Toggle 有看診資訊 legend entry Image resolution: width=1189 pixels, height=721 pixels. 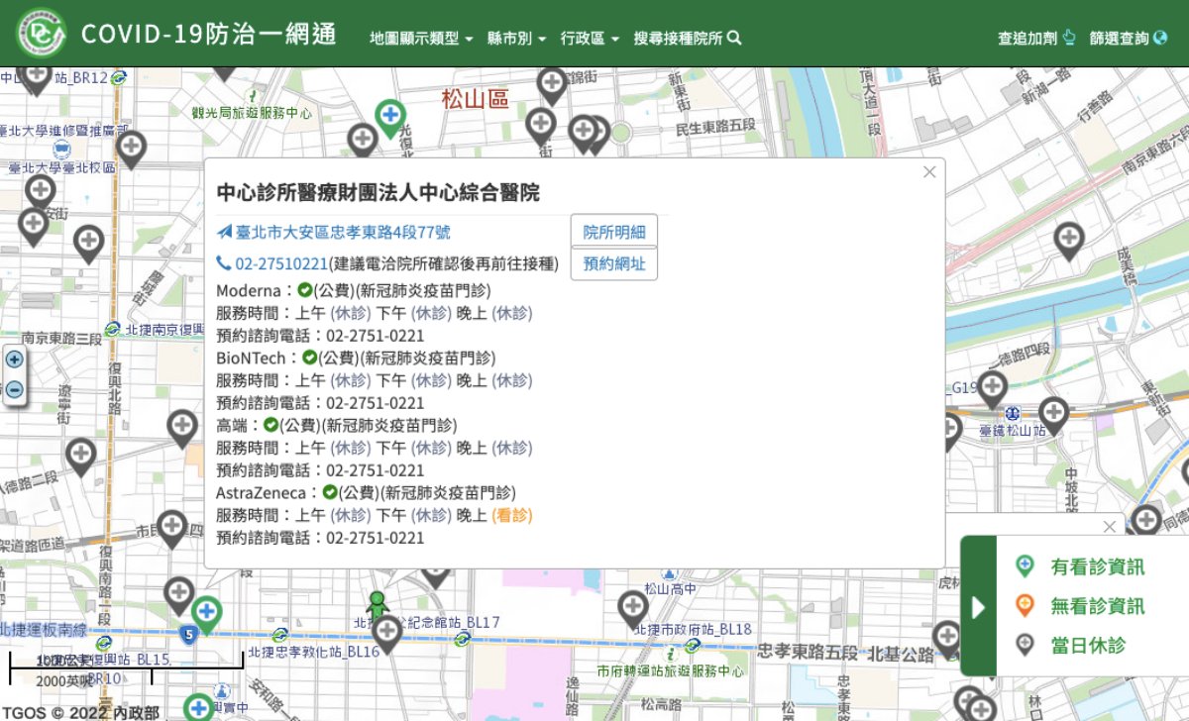[x=1080, y=566]
